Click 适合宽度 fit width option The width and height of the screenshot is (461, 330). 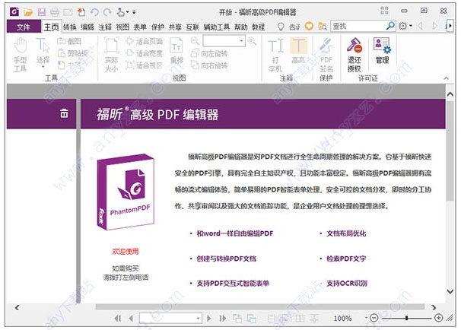click(145, 53)
